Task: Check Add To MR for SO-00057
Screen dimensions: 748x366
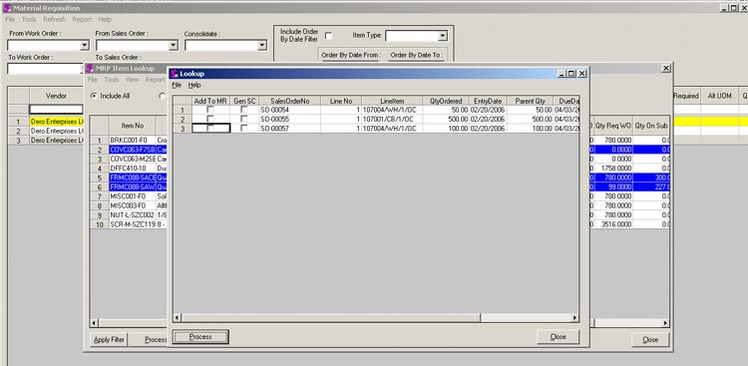Action: tap(210, 128)
